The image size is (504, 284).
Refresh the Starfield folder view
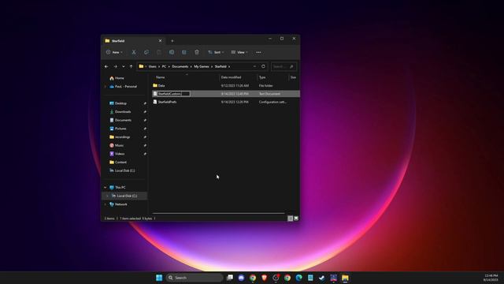click(x=263, y=66)
